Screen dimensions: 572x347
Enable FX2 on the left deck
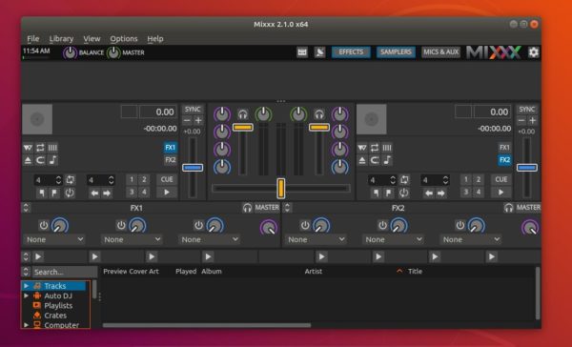pos(171,160)
